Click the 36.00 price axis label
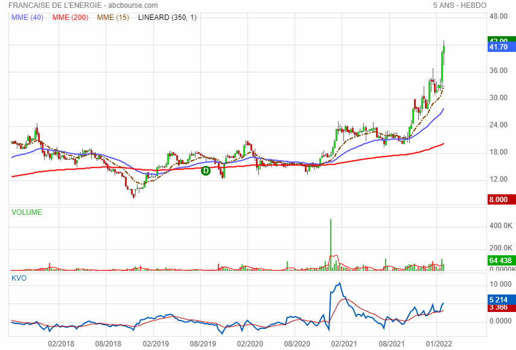The height and width of the screenshot is (350, 516). click(498, 71)
